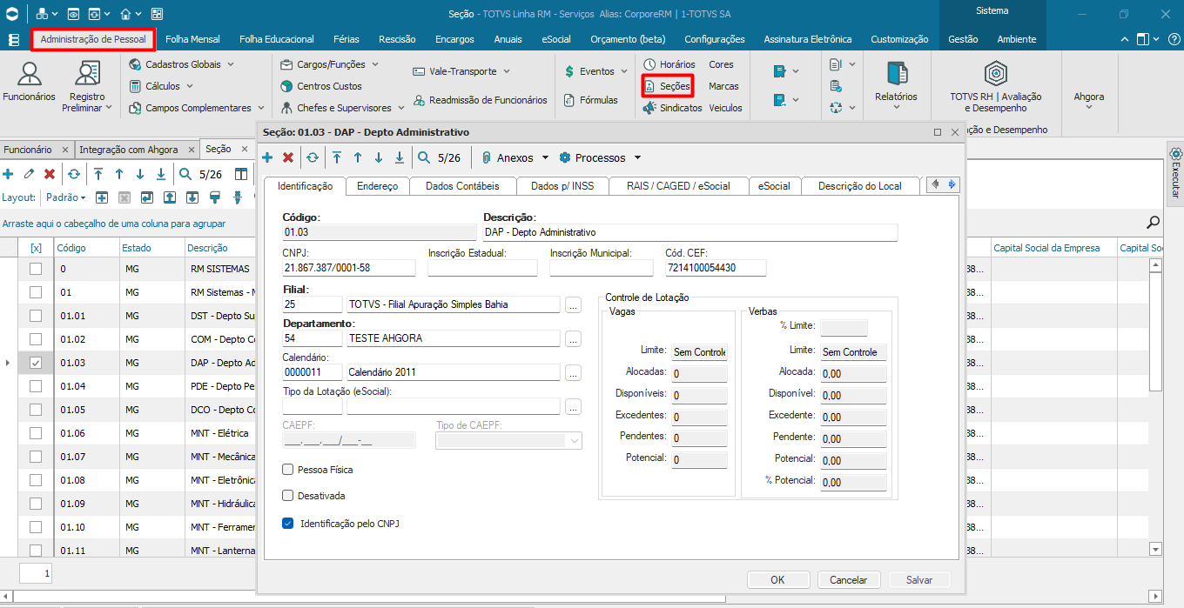Expand the Vale-Transporte dropdown
Viewport: 1184px width, 608px height.
pos(507,71)
